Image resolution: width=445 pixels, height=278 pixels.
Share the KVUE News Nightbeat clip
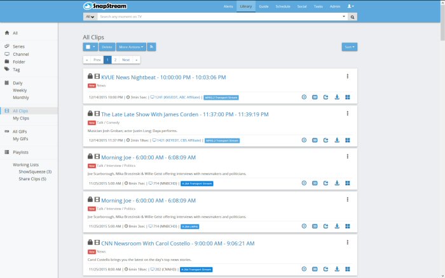325,97
